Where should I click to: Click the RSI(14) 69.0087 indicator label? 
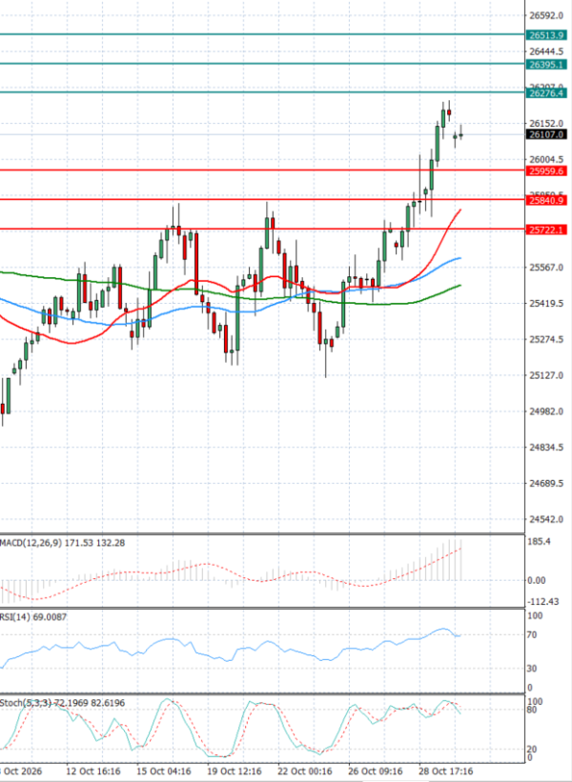click(x=33, y=617)
